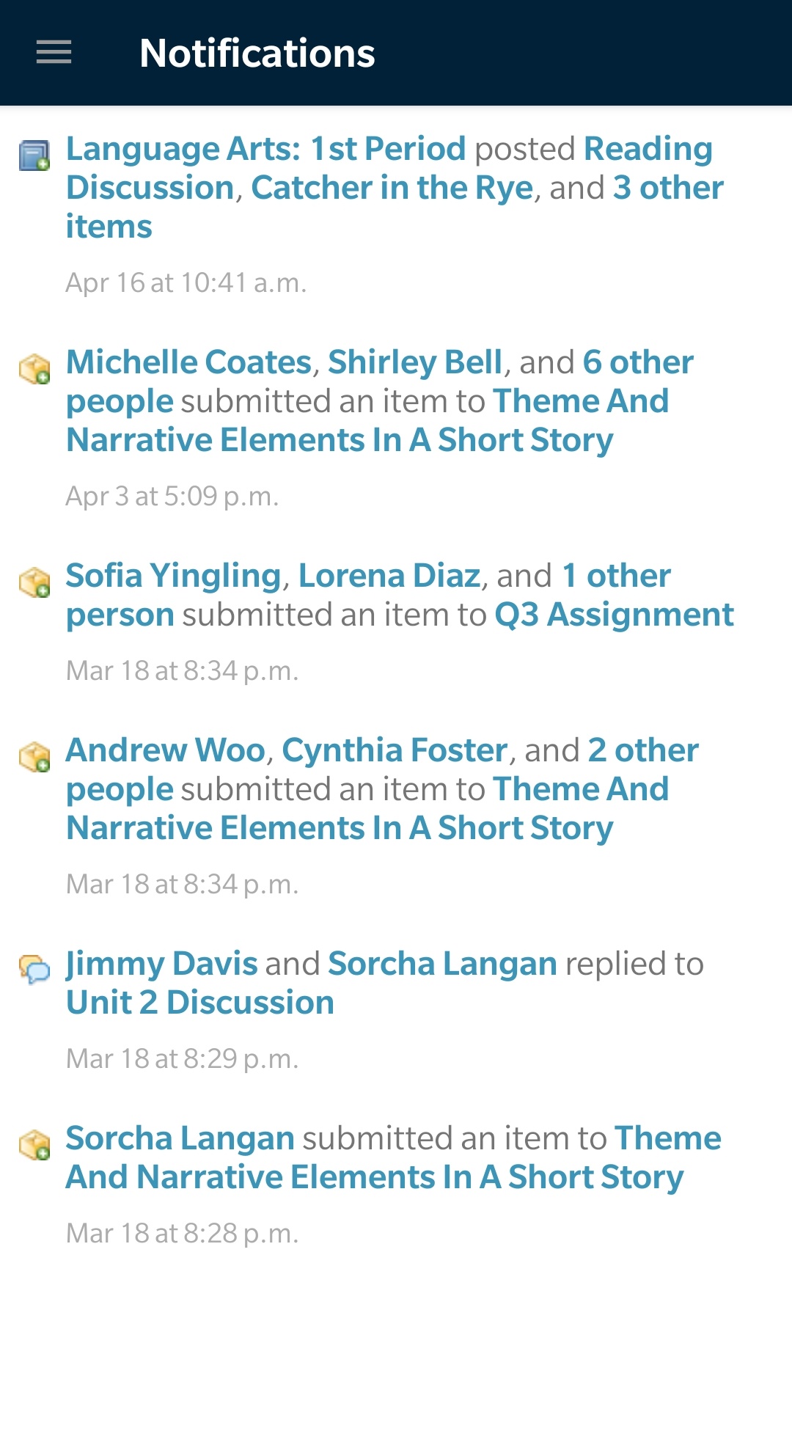Open Cynthia Foster's profile

tap(395, 750)
